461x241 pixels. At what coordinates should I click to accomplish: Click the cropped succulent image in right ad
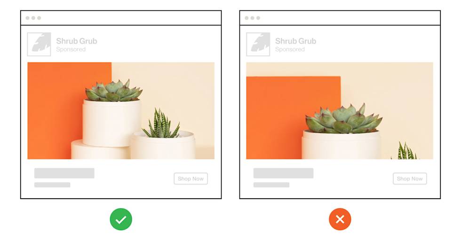340,111
